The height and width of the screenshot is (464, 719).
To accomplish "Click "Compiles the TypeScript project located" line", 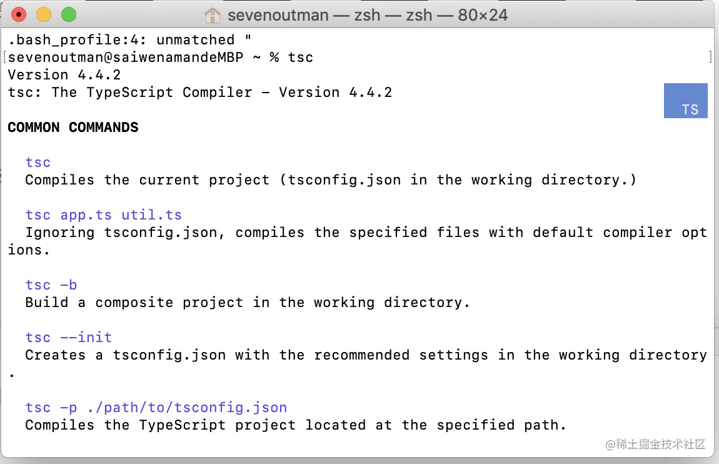I will coord(295,425).
